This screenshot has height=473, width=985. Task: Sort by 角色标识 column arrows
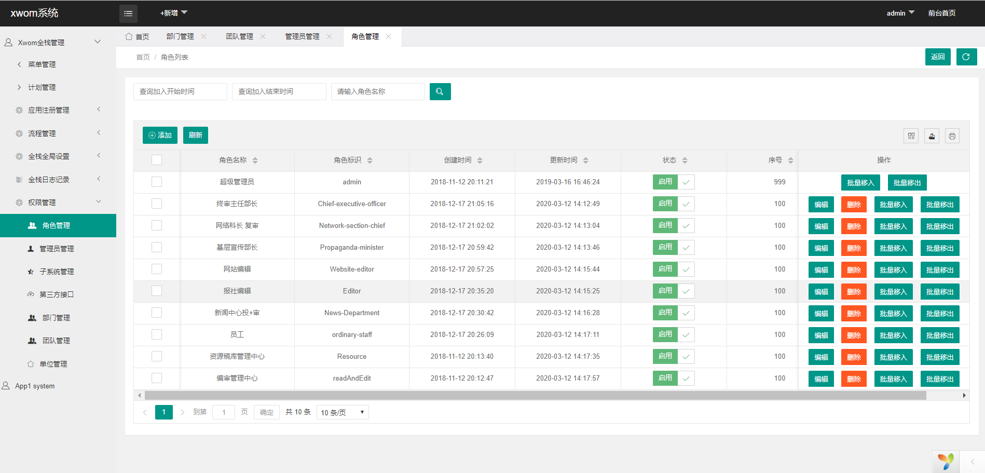[370, 160]
